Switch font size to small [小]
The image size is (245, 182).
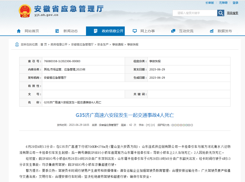coord(152,125)
